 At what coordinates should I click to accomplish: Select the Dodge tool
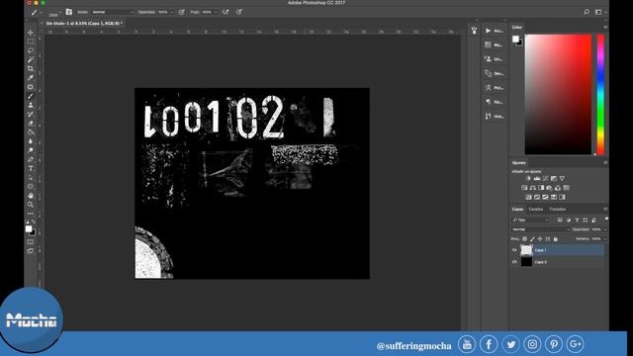[31, 150]
